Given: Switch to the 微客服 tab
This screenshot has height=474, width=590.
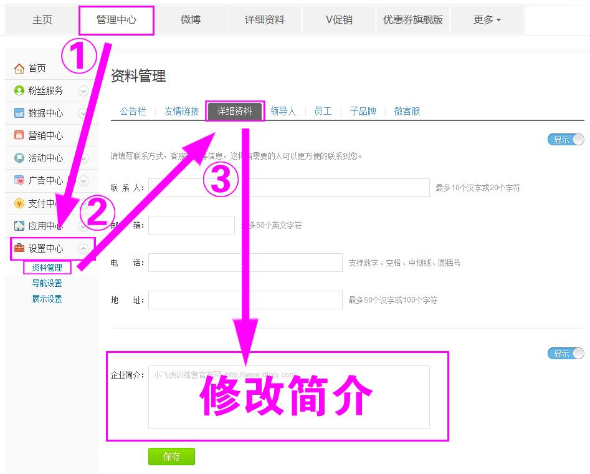Looking at the screenshot, I should [x=407, y=111].
